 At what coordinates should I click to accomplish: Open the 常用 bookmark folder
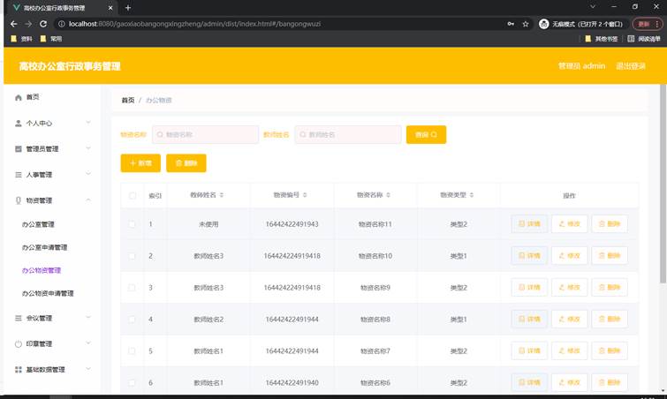(x=51, y=39)
